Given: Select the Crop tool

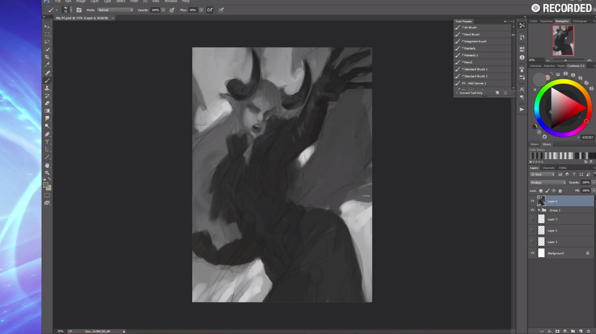Looking at the screenshot, I should click(x=47, y=57).
